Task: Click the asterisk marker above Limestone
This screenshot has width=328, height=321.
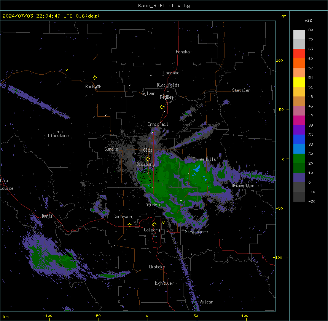Action: tap(58, 132)
